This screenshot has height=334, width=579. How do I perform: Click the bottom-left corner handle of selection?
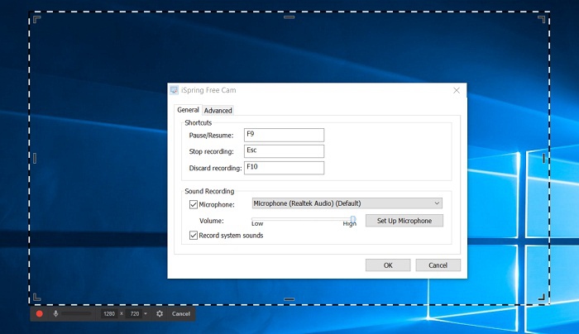36,297
